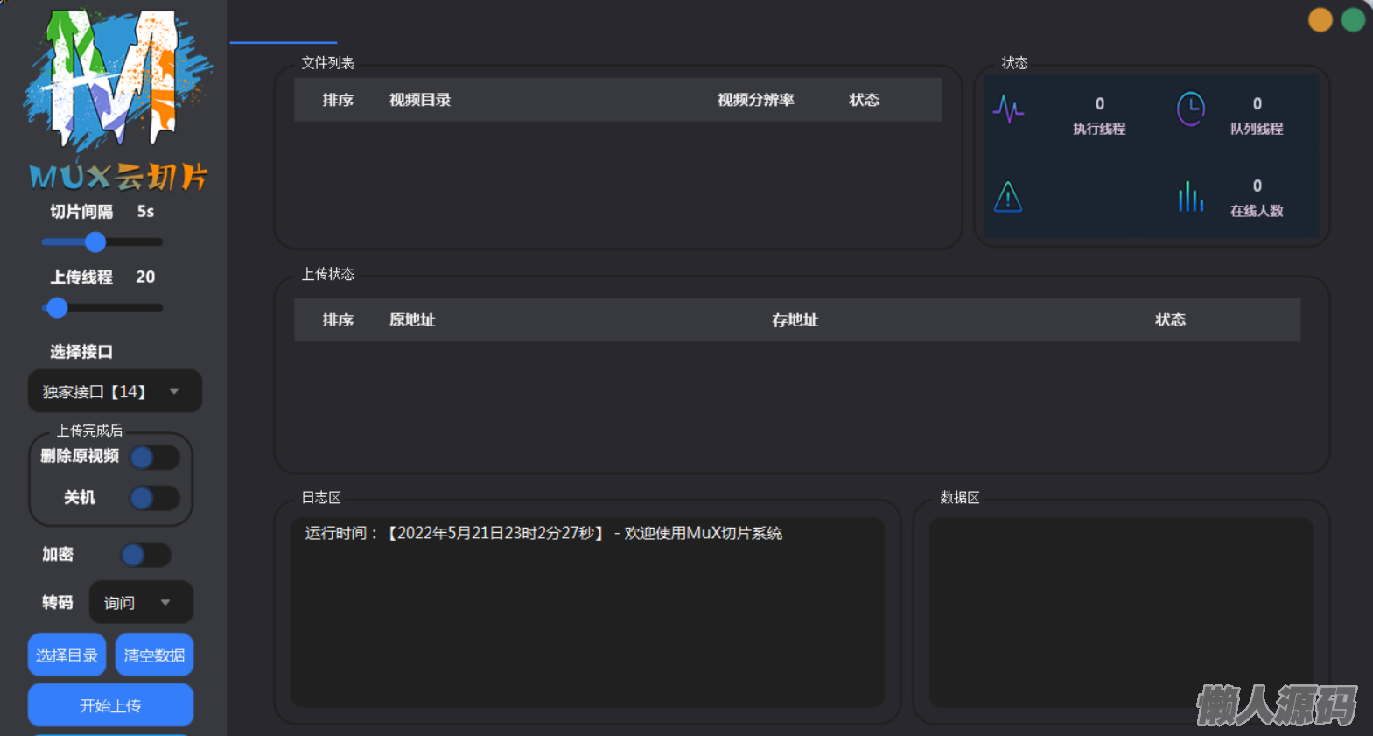Click the green circle window button
The width and height of the screenshot is (1373, 736).
[1353, 19]
